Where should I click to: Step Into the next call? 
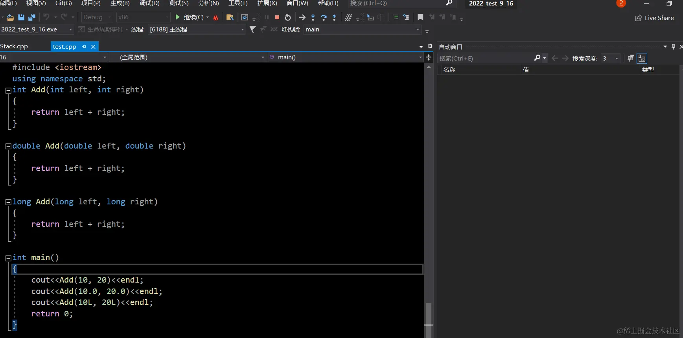(313, 17)
